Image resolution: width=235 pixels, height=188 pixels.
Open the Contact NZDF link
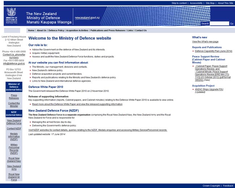(14, 128)
